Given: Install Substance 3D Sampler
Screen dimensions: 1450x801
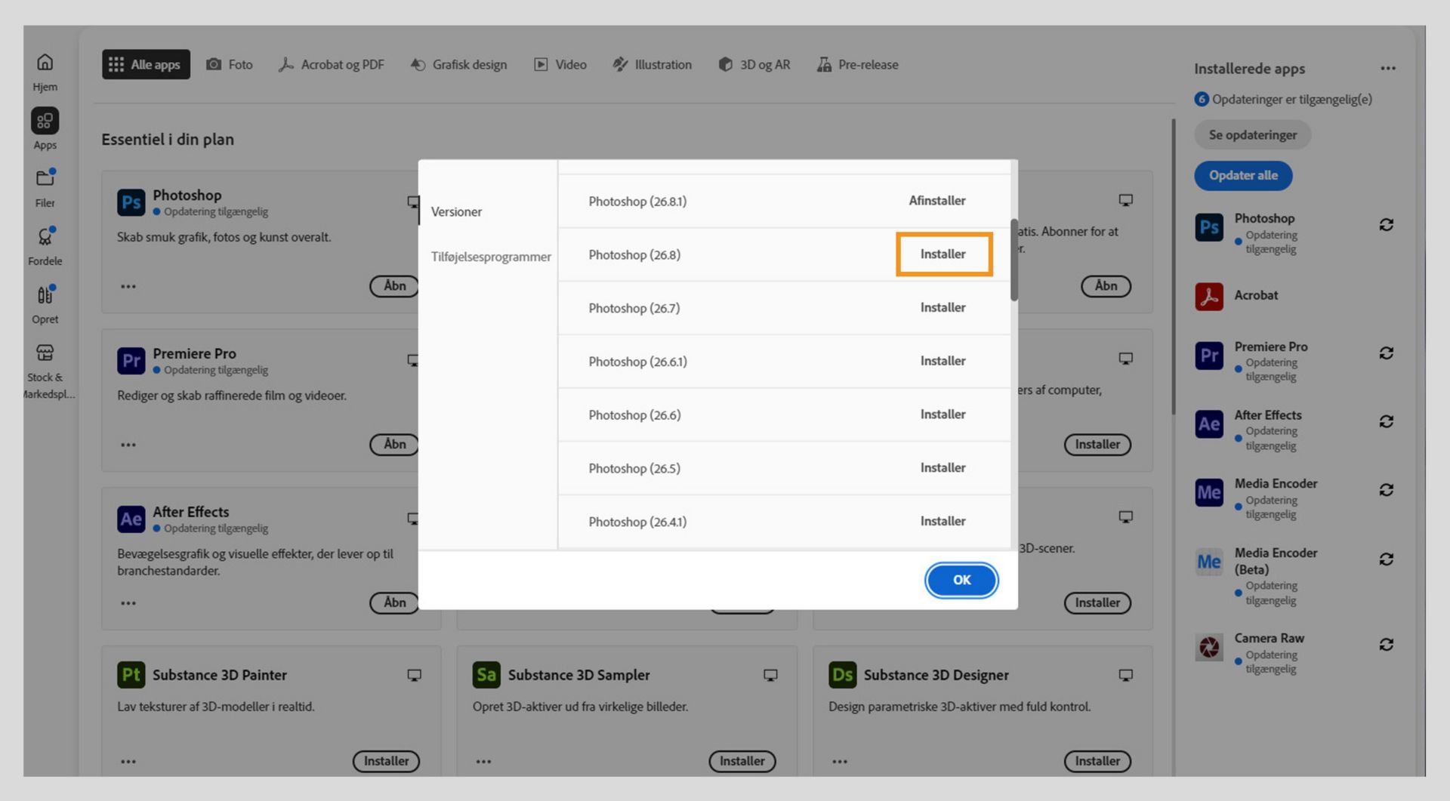Looking at the screenshot, I should click(742, 761).
